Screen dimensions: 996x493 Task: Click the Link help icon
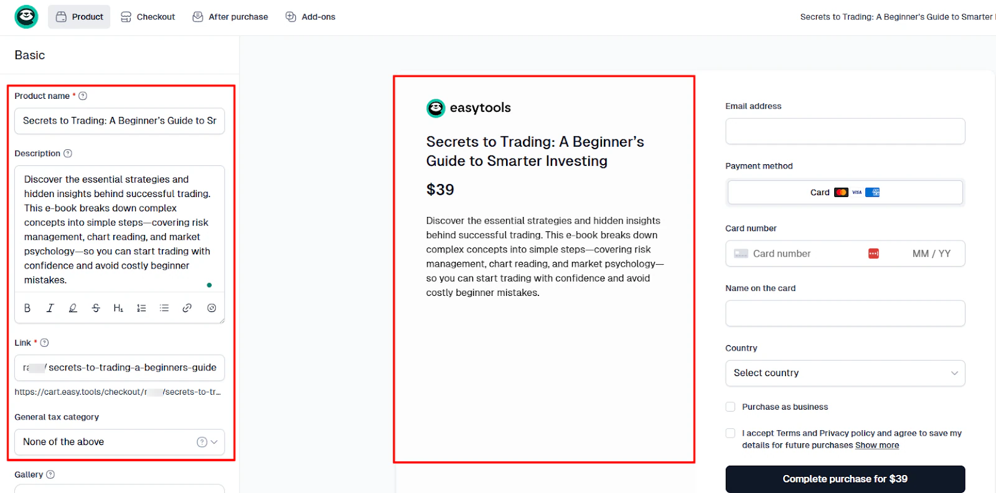(44, 343)
